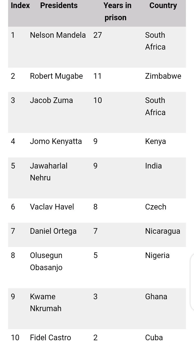
Task: Select the Olusegun Obasanjo cell
Action: [x=46, y=261]
